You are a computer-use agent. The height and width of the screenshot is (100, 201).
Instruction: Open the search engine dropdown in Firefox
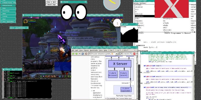click(122, 54)
